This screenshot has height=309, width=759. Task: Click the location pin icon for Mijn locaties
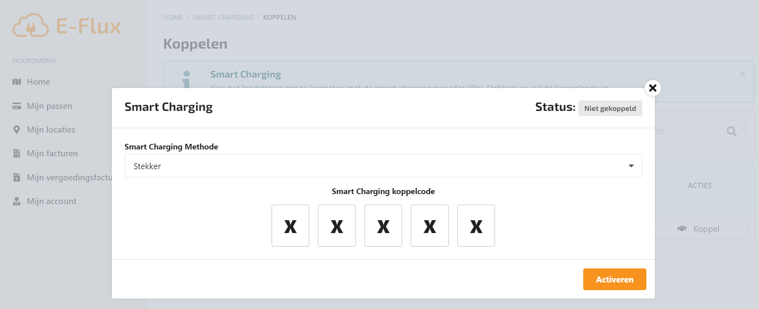(x=16, y=130)
